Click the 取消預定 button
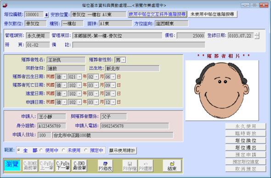271x178 pixels. [245, 169]
